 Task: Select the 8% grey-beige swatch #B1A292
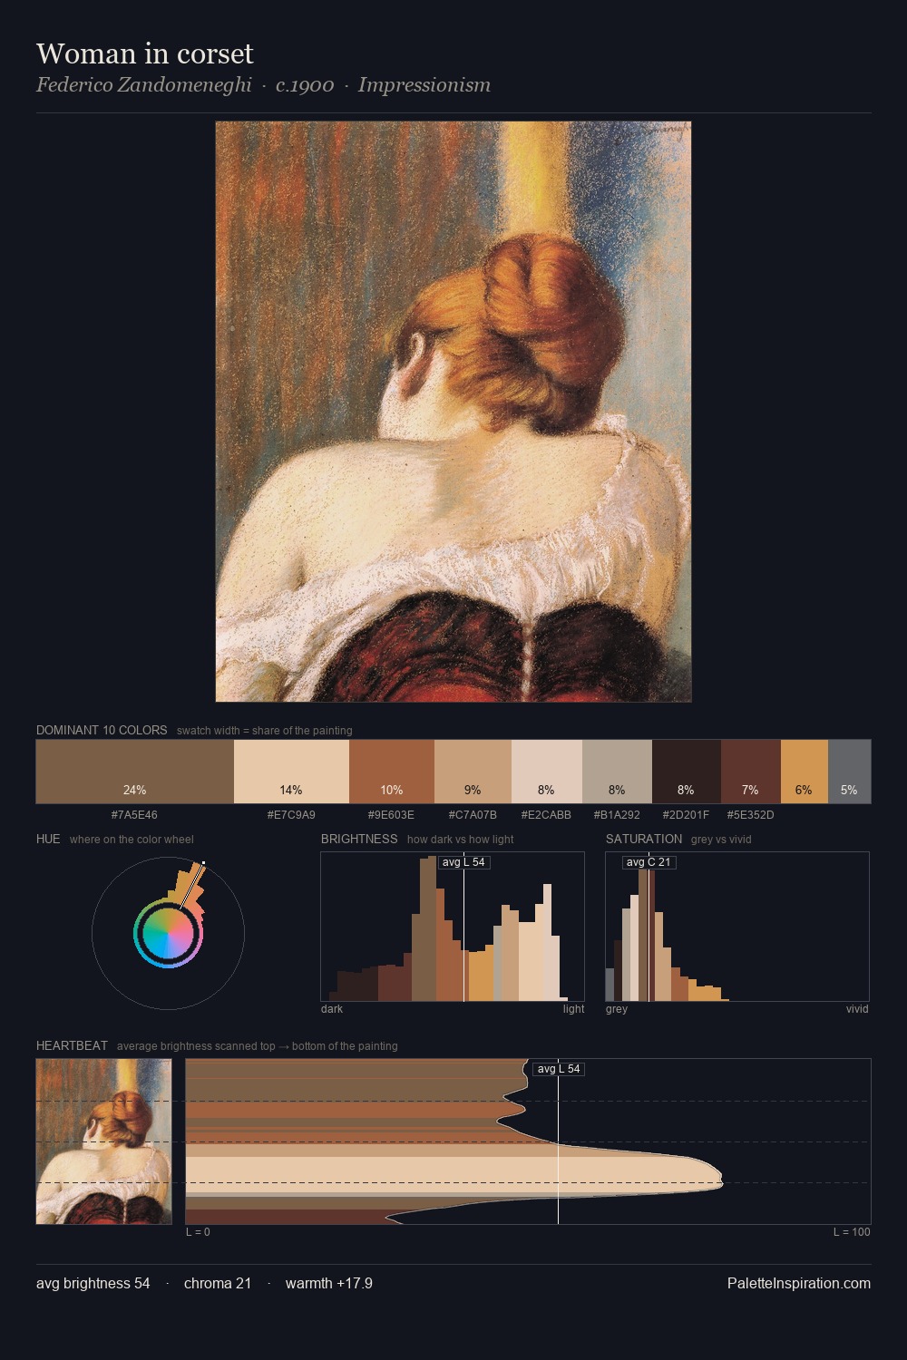pos(617,772)
